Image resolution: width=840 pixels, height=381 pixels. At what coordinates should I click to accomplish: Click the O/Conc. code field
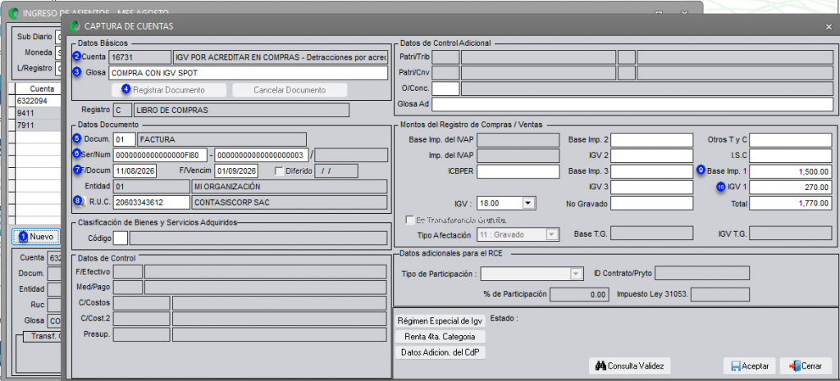coord(445,88)
